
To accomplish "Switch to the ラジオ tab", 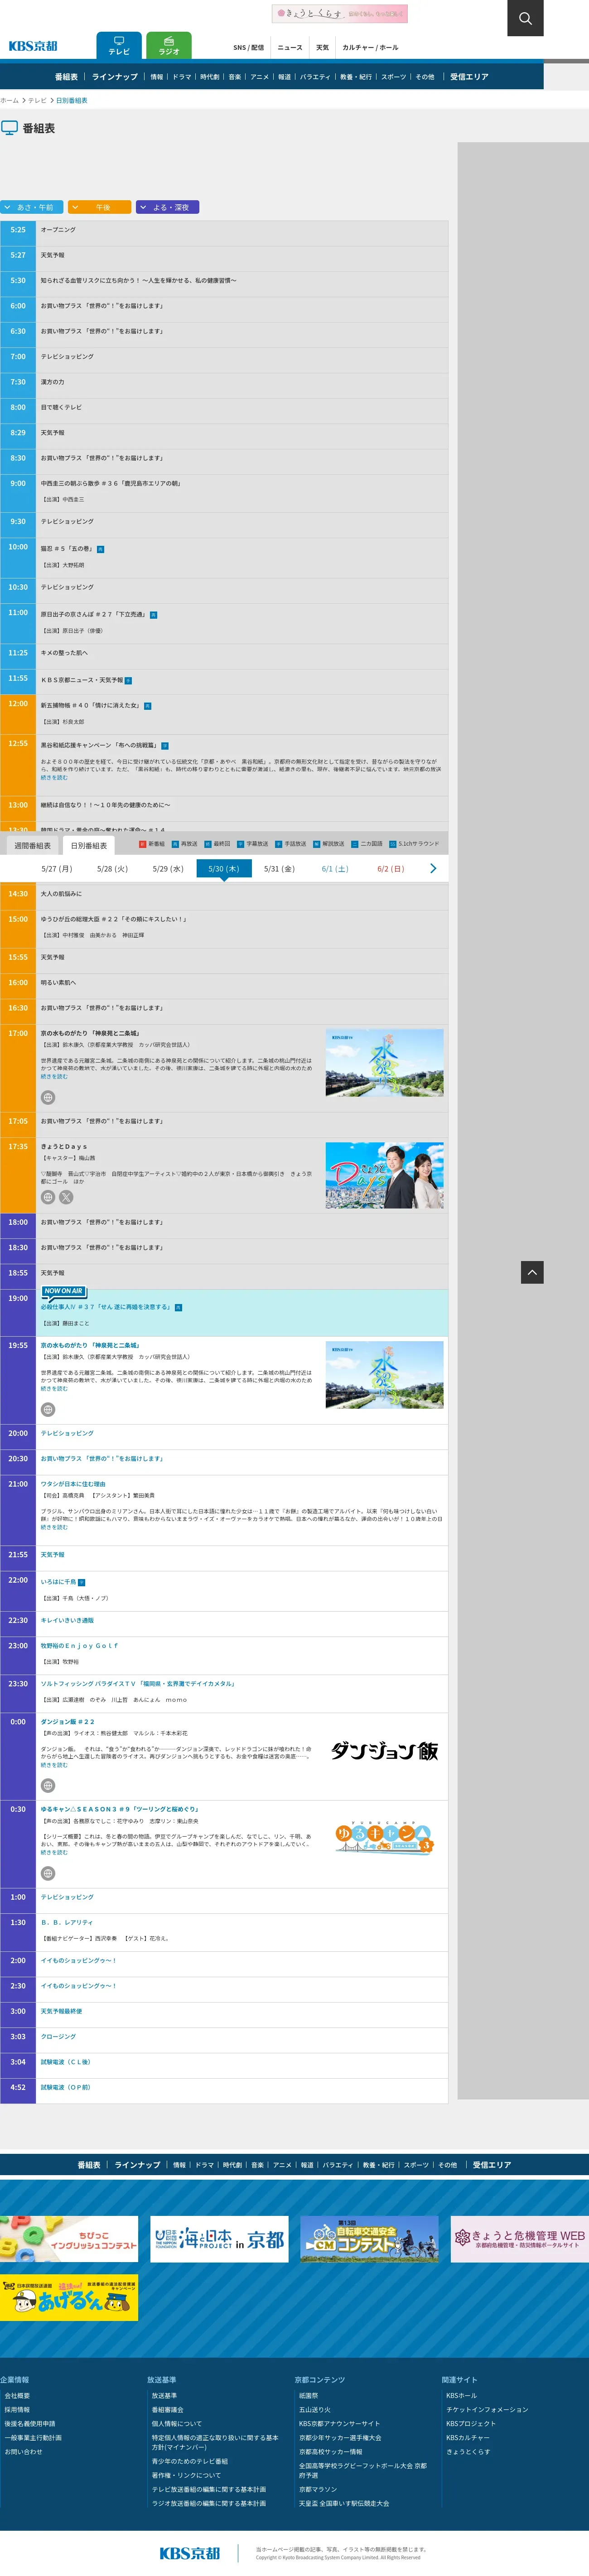I will click(169, 46).
